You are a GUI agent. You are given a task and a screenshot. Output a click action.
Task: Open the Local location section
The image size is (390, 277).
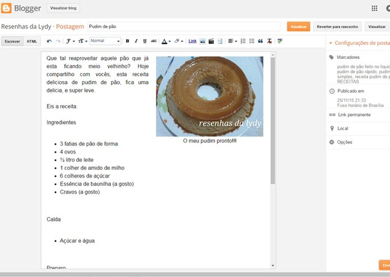342,128
